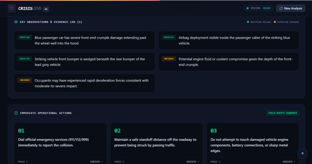
Task: Click Verified badge on wedged front bumper observation
Action: pyautogui.click(x=25, y=59)
